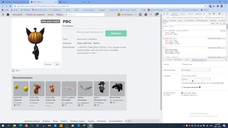Enable the Disable cache checkbox
The height and width of the screenshot is (128, 228).
click(x=182, y=64)
